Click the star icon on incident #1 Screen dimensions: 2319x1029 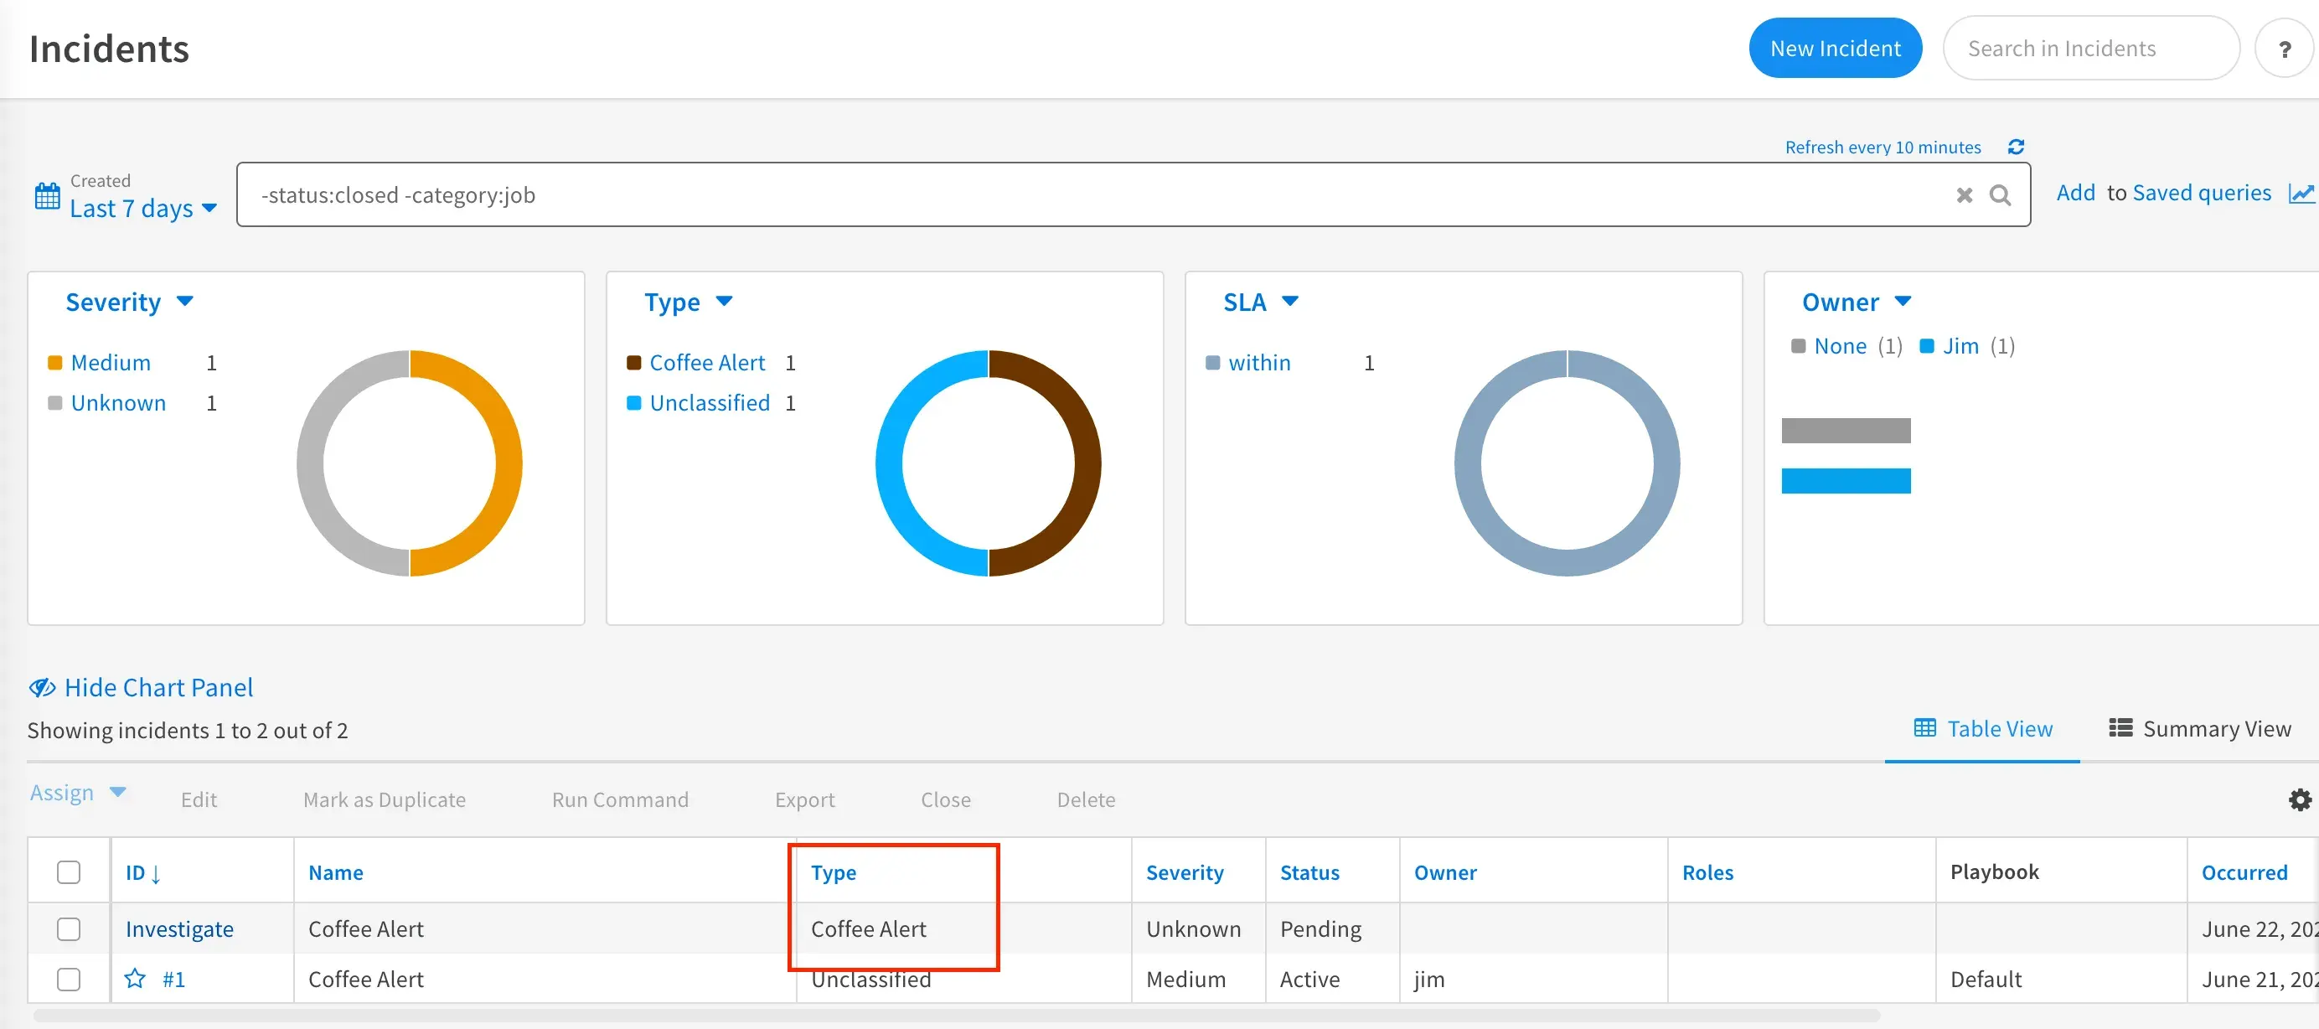(135, 979)
